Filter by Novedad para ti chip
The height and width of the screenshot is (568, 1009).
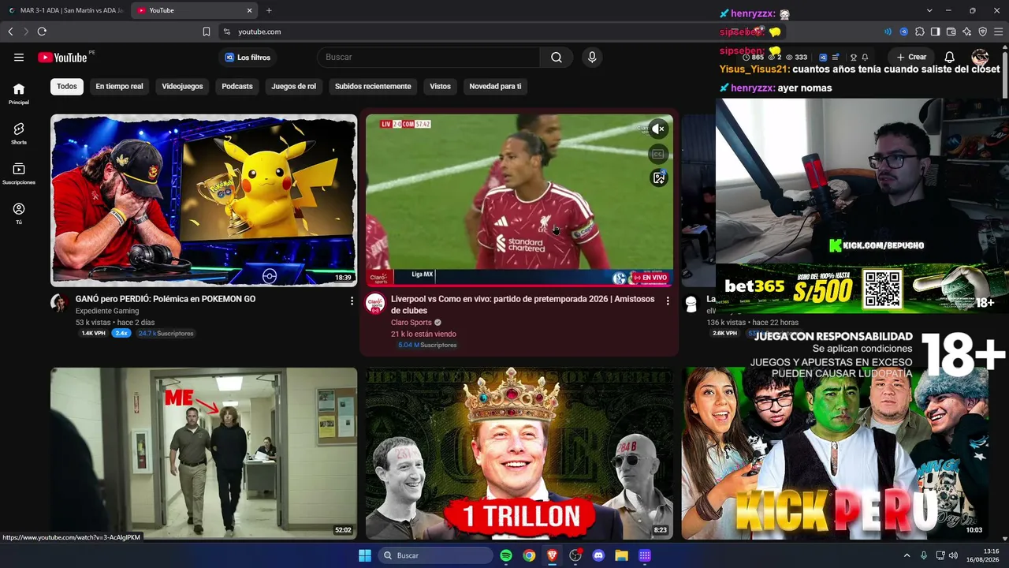pyautogui.click(x=495, y=86)
